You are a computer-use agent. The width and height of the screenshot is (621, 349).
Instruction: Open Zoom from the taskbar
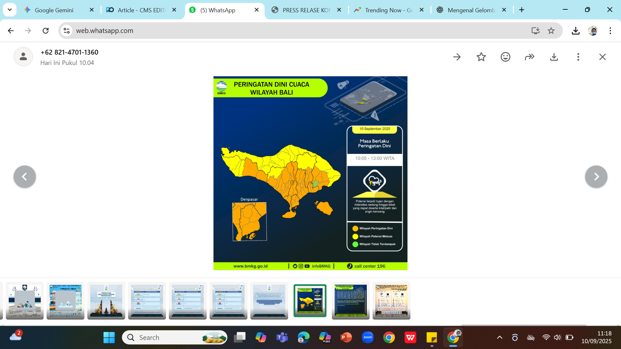click(x=368, y=338)
